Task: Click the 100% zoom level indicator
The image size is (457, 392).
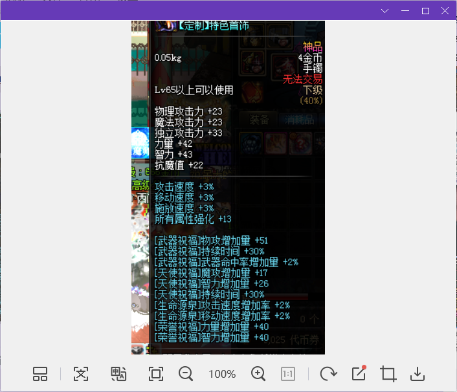Action: pos(222,374)
